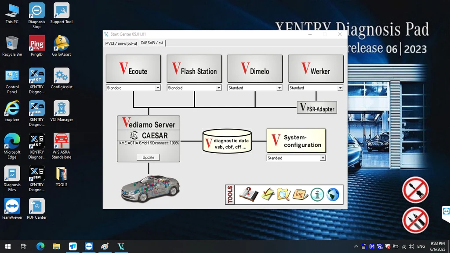450x253 pixels.
Task: Open Microsoft Edge desktop icon
Action: point(12,146)
